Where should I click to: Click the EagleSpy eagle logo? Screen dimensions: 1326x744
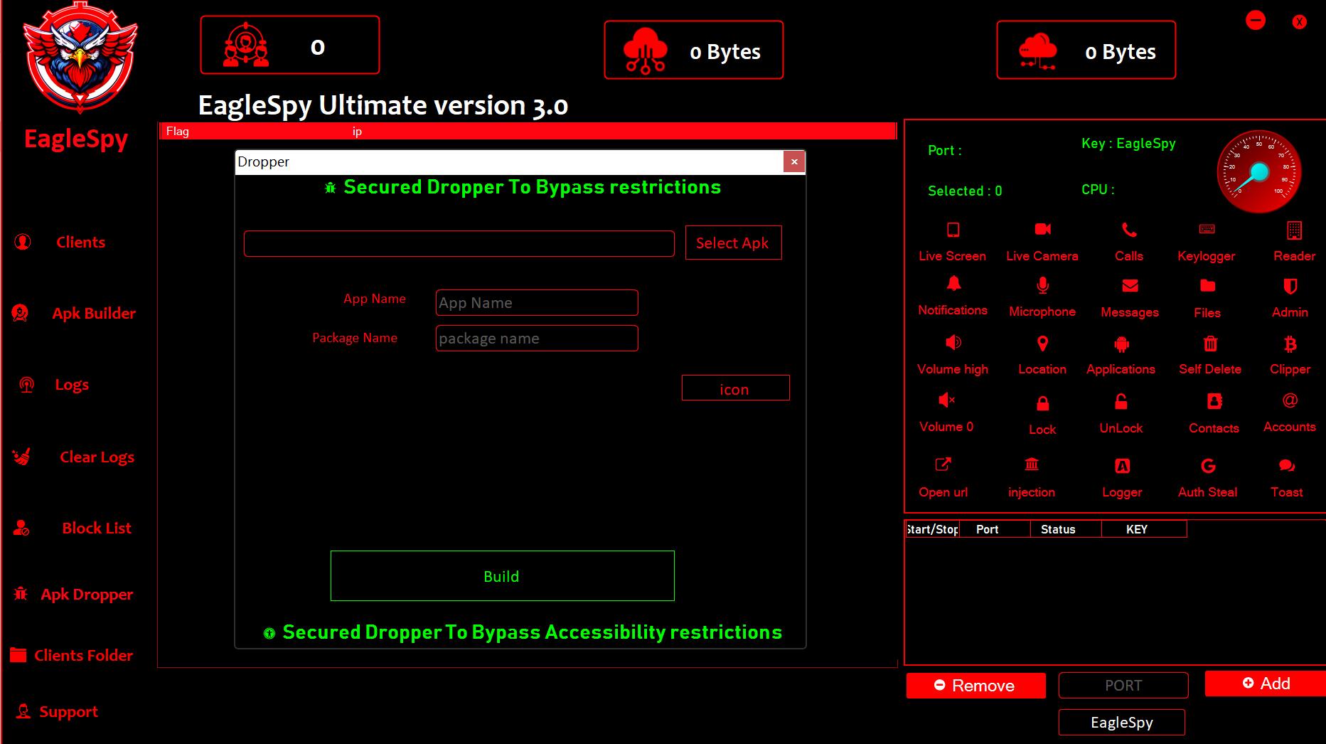point(80,58)
